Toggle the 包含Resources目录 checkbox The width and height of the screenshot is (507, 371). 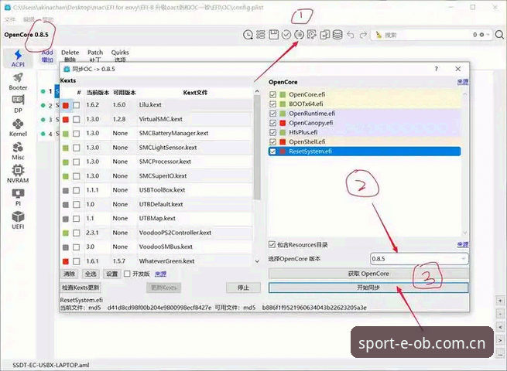[x=272, y=244]
